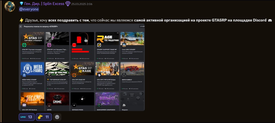Click the 'GRIME' server title

pyautogui.click(x=49, y=110)
